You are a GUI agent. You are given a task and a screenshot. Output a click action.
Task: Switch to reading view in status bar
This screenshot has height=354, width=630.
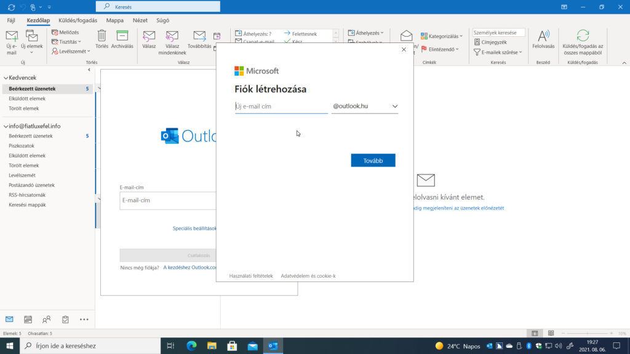(x=551, y=333)
